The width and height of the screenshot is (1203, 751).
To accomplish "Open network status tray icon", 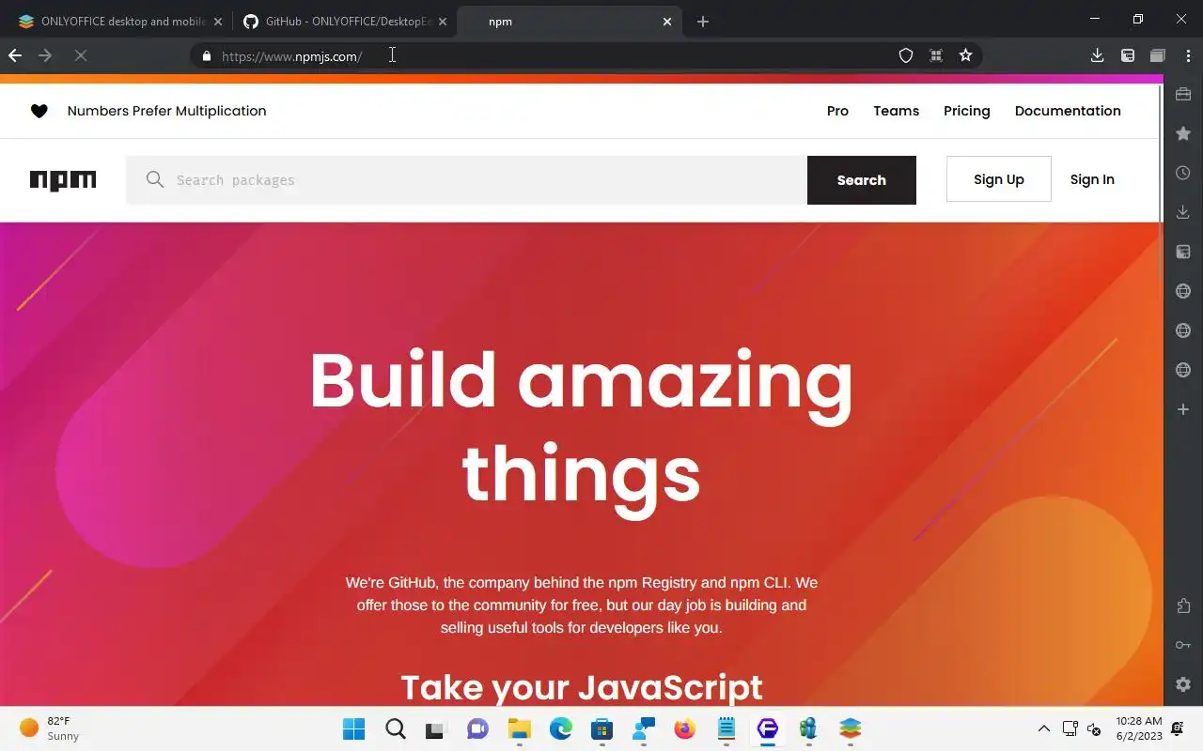I will coord(1070,728).
